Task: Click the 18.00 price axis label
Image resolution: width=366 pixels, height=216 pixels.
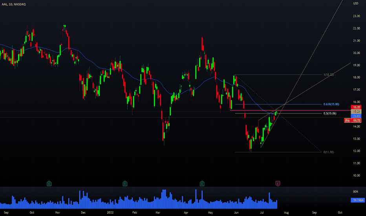Action: [357, 77]
